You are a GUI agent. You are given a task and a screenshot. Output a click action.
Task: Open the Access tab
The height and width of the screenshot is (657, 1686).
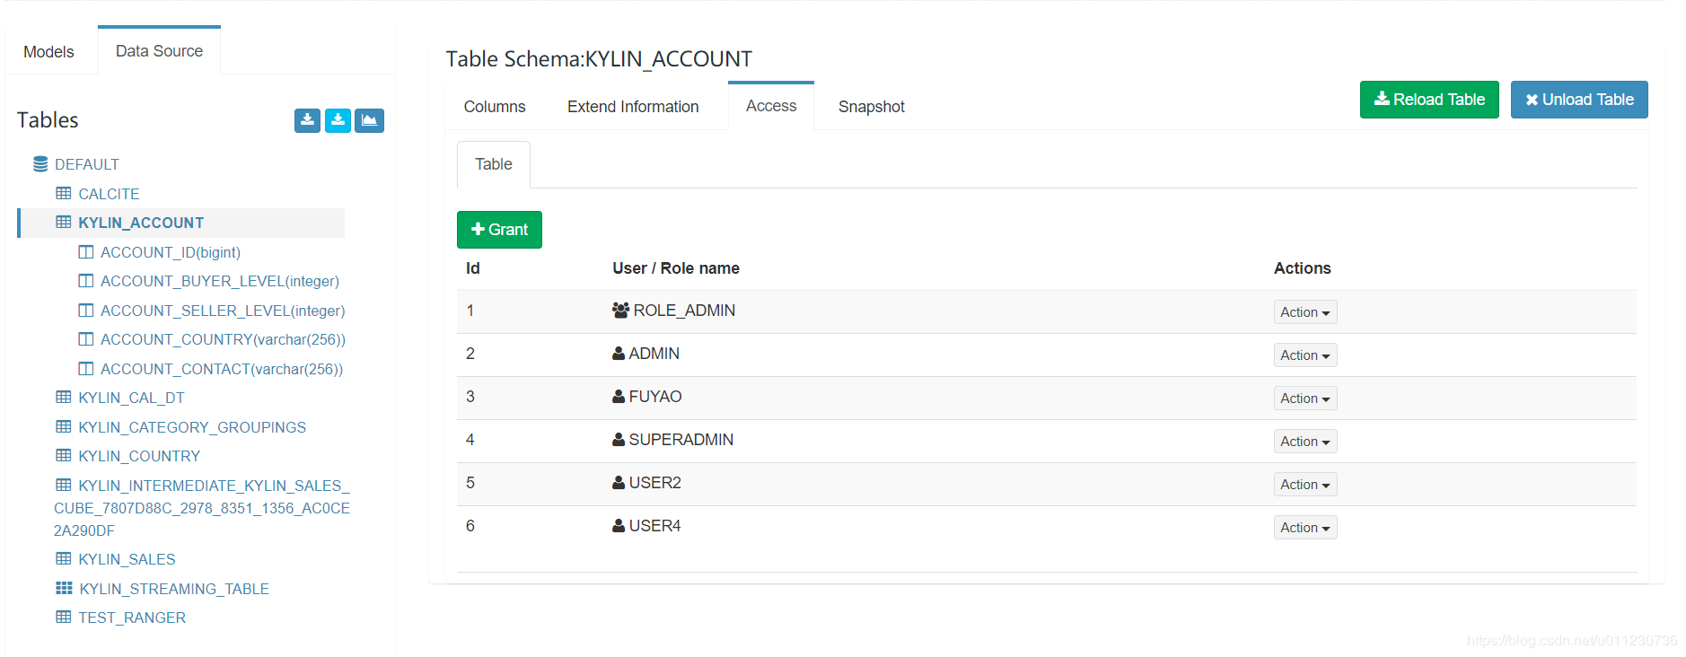pyautogui.click(x=771, y=106)
